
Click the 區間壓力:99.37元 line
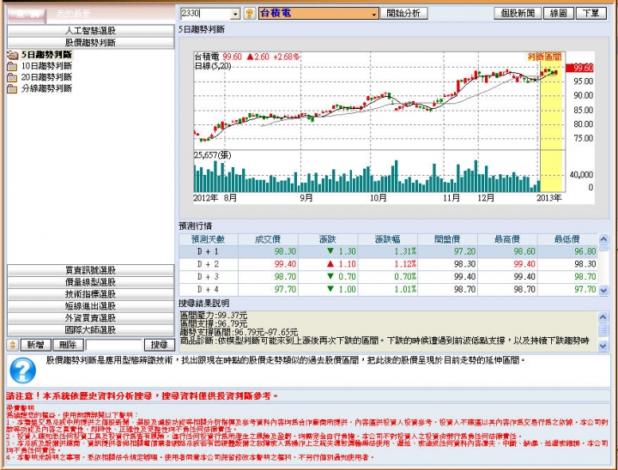pos(214,315)
